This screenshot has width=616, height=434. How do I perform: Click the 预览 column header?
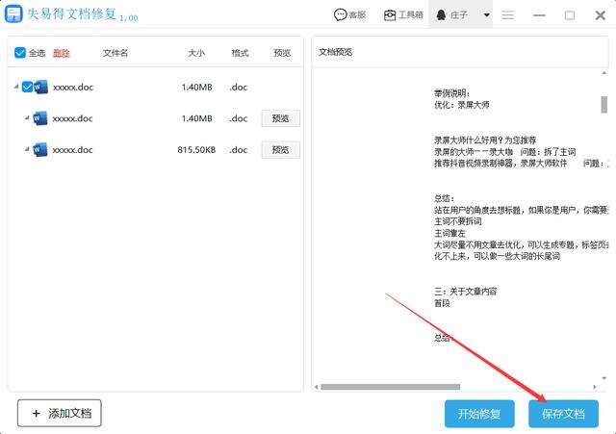282,53
